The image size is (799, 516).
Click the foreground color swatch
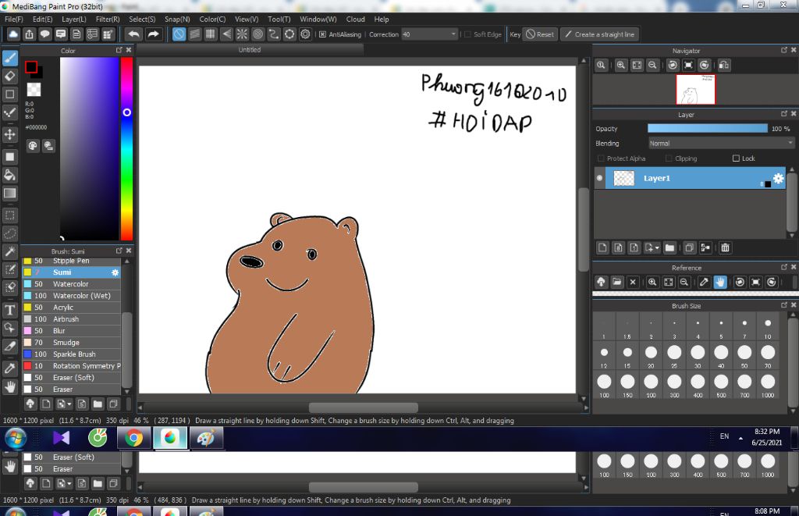(x=31, y=67)
